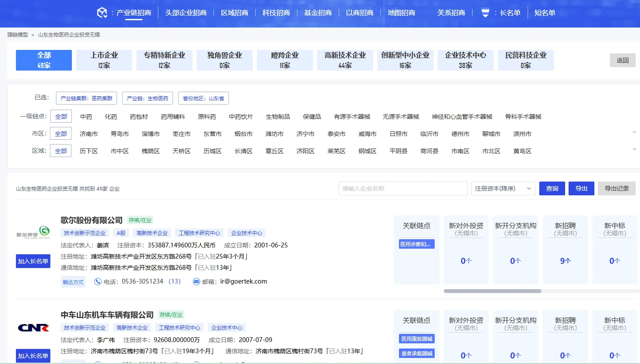The width and height of the screenshot is (640, 364).
Task: Add 中车山东机车车辆有限公司 to 长名单
Action: point(33,356)
